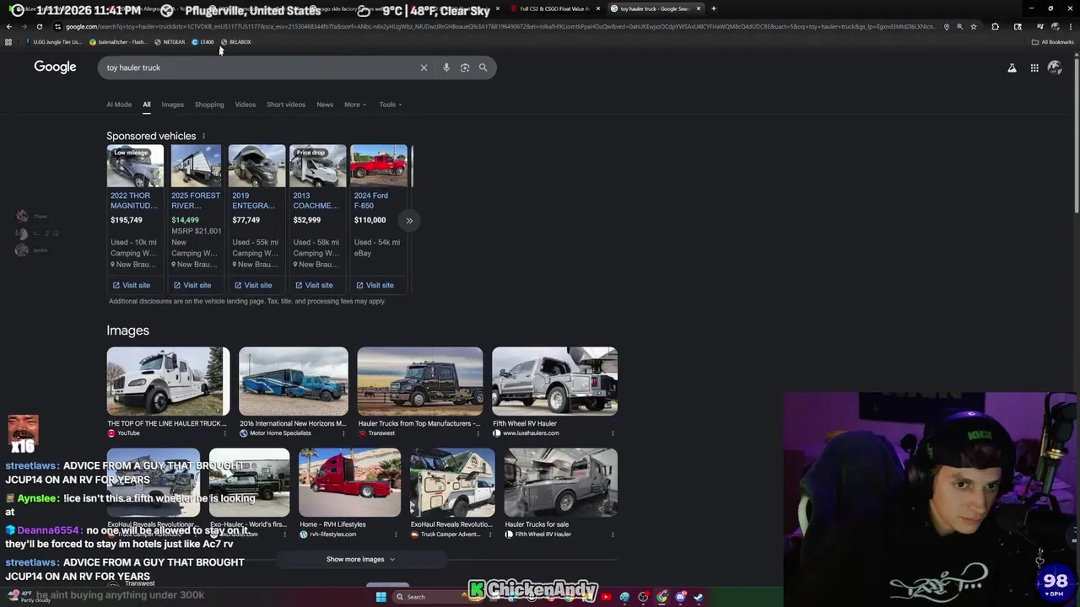This screenshot has width=1080, height=607.
Task: Expand the More search filters dropdown
Action: click(355, 105)
